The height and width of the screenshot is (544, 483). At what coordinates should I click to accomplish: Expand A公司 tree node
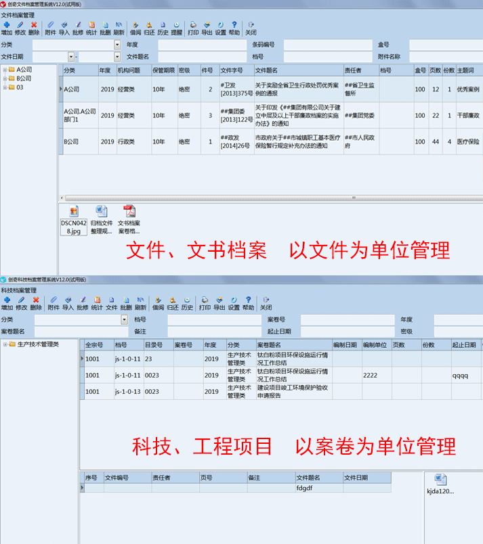click(5, 70)
